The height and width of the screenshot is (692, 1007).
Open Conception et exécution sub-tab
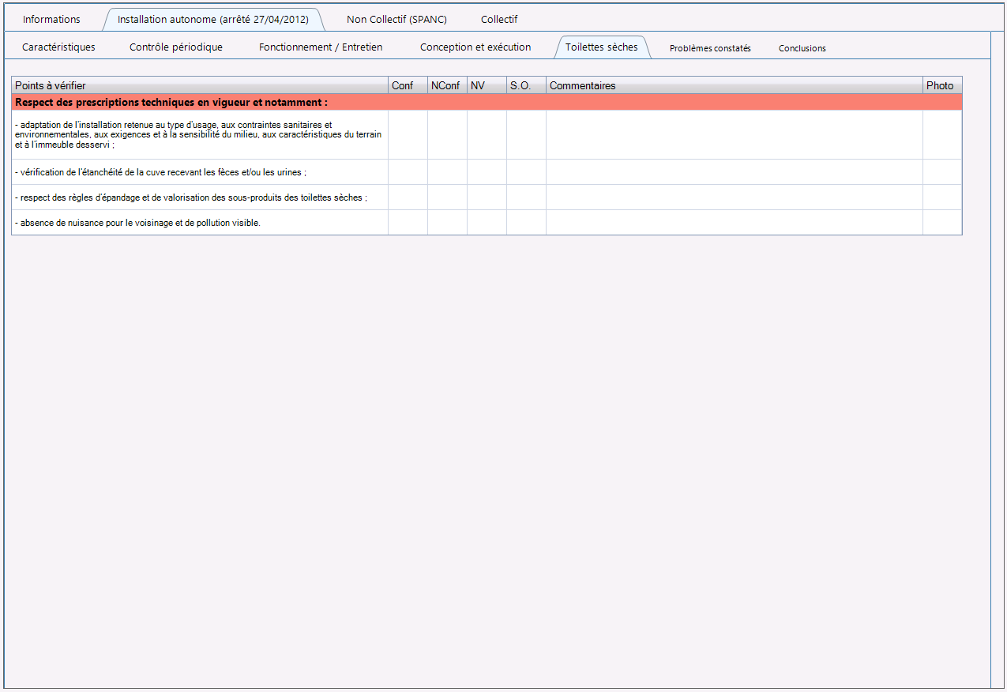coord(475,47)
